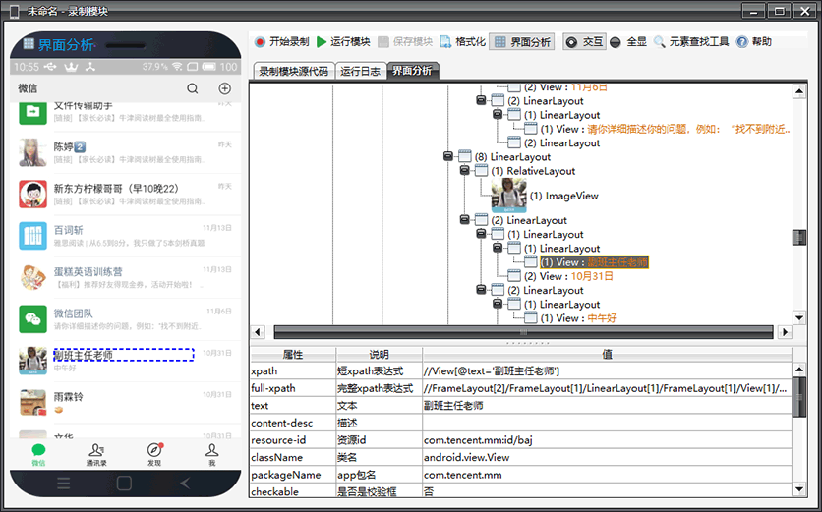This screenshot has height=512, width=822.
Task: Click the checkable property row label
Action: tap(274, 492)
